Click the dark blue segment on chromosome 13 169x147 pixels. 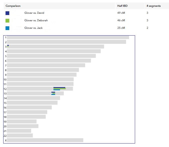53,92
